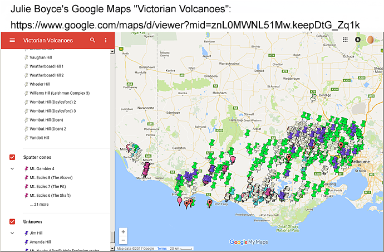
Task: Click the Victorian Volcanoes map title
Action: click(48, 40)
